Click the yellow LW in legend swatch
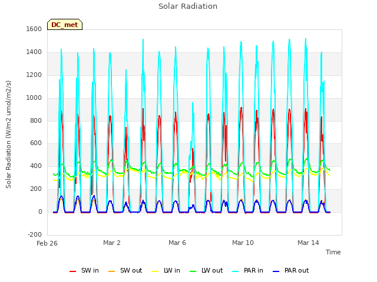The height and width of the screenshot is (282, 377). [x=156, y=271]
